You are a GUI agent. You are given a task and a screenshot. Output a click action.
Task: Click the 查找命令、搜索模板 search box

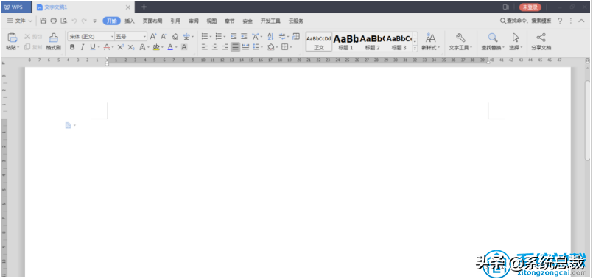pos(526,21)
